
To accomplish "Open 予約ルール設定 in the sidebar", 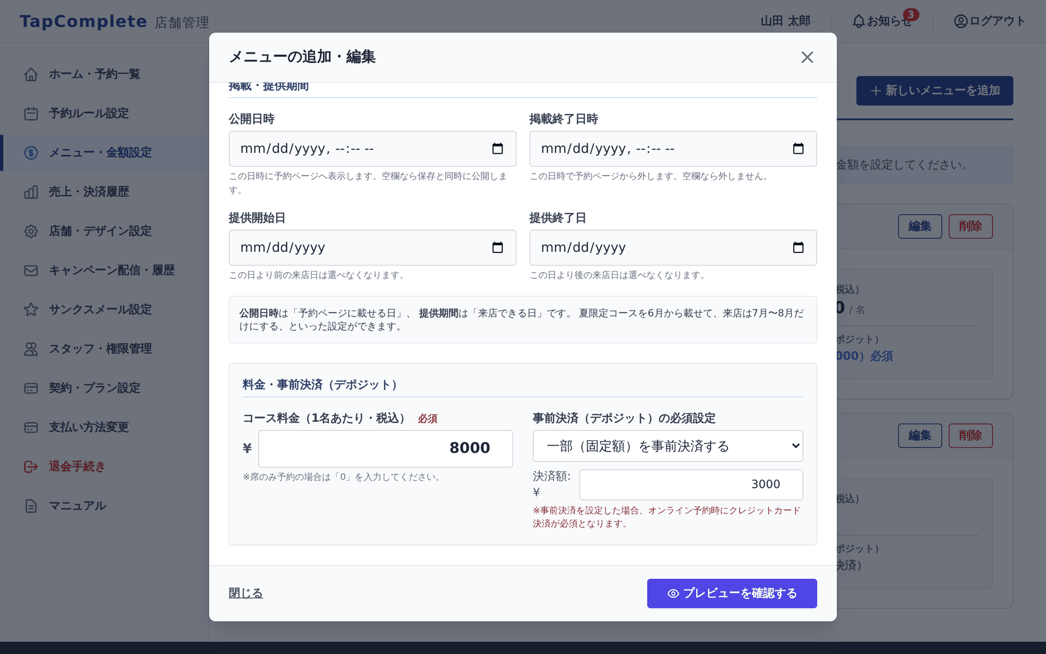I will (105, 113).
